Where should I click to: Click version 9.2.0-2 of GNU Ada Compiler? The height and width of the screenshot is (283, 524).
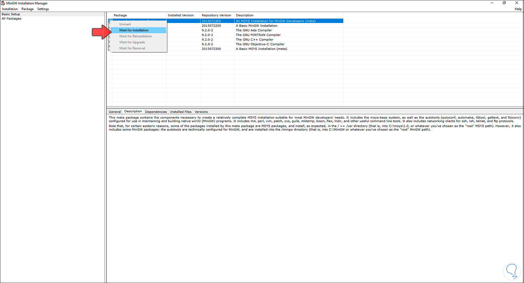click(207, 30)
